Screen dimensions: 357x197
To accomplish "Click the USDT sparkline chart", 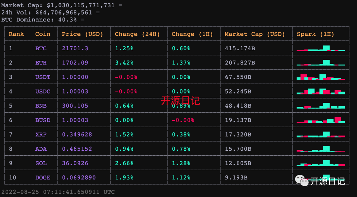I will 321,77.
